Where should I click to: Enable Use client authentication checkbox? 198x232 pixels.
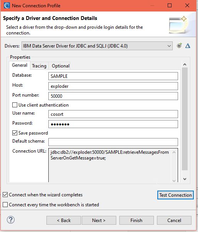[x=15, y=105]
